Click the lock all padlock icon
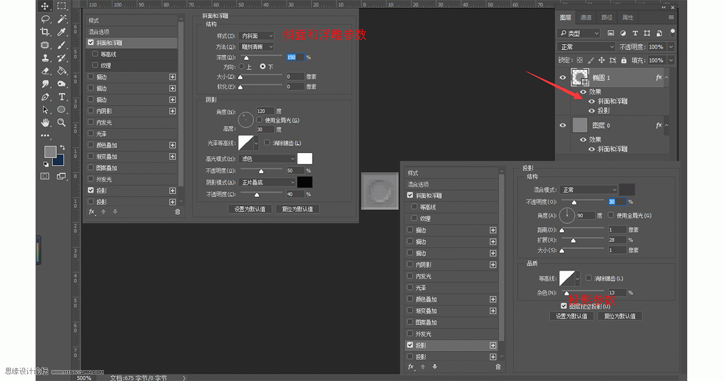 click(624, 60)
